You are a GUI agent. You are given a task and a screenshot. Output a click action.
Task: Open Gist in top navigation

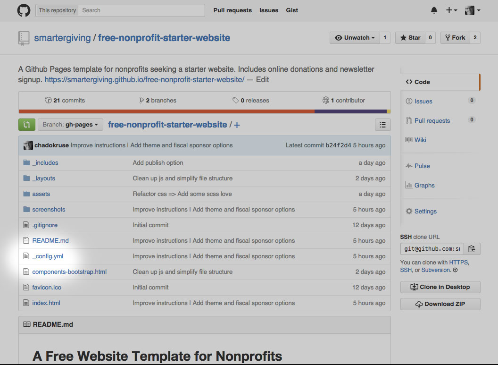click(x=292, y=10)
